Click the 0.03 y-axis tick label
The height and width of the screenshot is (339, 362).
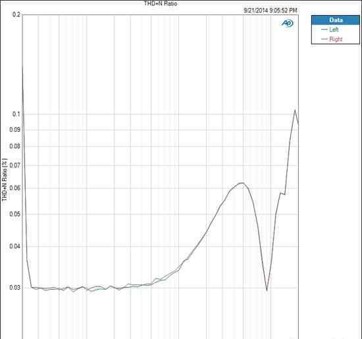tap(15, 288)
